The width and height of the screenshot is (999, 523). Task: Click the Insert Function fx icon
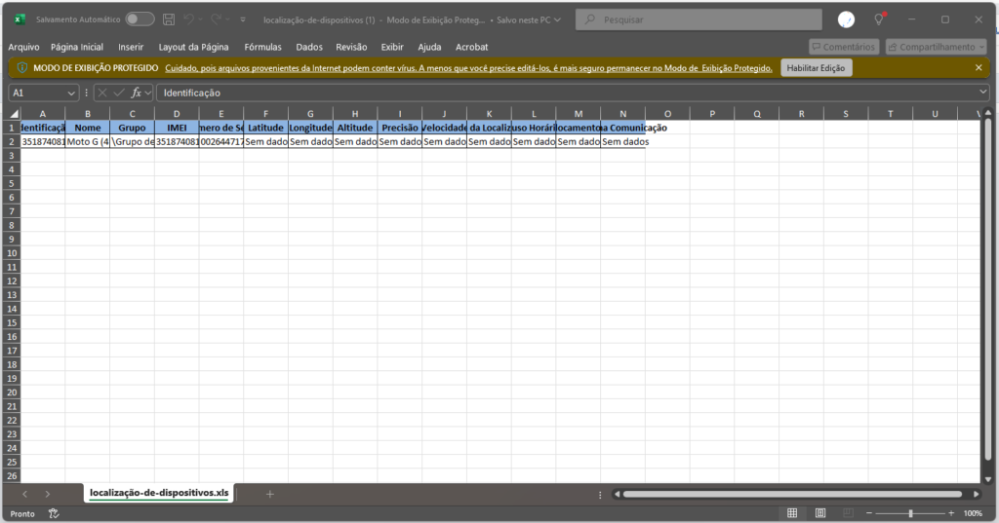pyautogui.click(x=136, y=93)
